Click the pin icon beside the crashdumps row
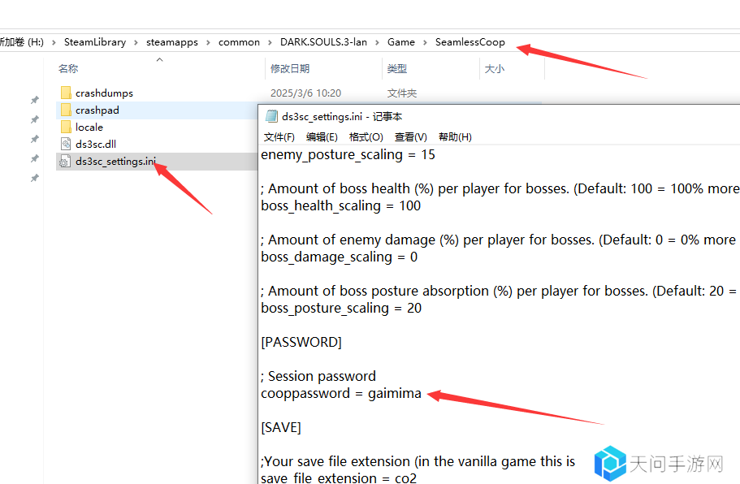Viewport: 740px width, 484px height. pos(34,100)
